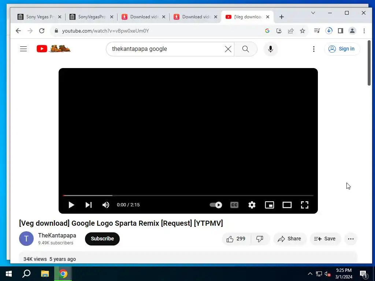Viewport: 375px width, 281px height.
Task: Go back in browser
Action: click(x=18, y=31)
